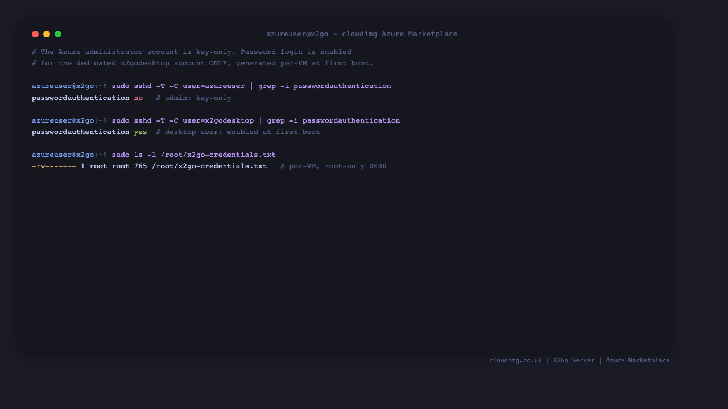Image resolution: width=728 pixels, height=409 pixels.
Task: Click the terminal title 'azureuser@x2go ~ cloudimg Azure Marketplace'
Action: (x=362, y=34)
